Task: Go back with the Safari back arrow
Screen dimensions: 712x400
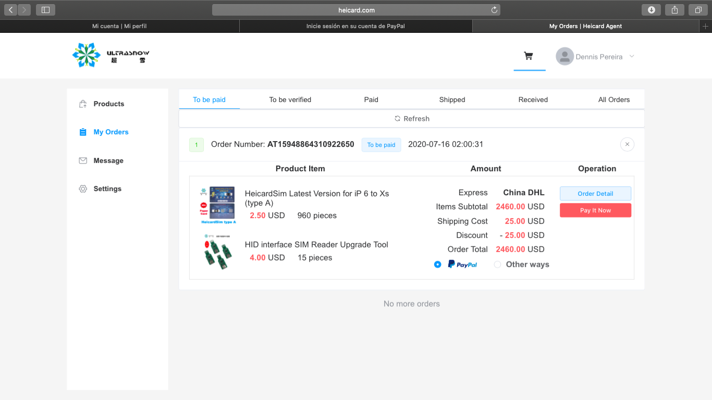Action: pyautogui.click(x=11, y=10)
